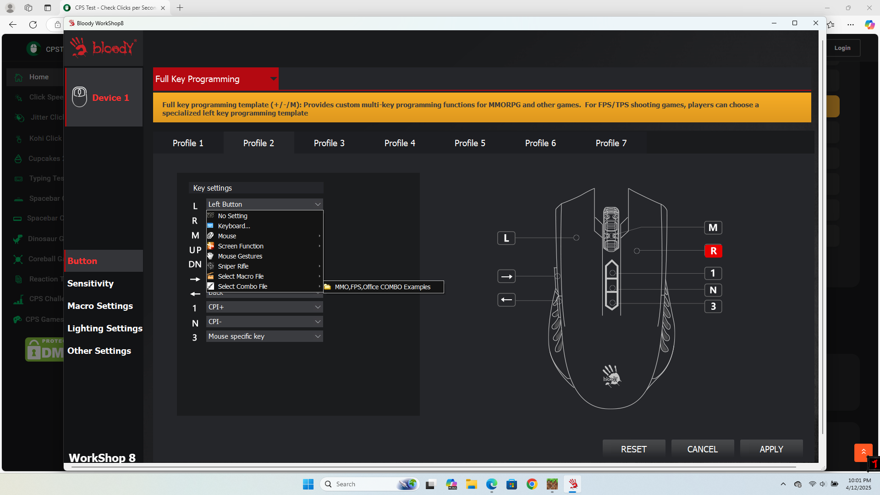Click the taskbar Search box

(369, 484)
